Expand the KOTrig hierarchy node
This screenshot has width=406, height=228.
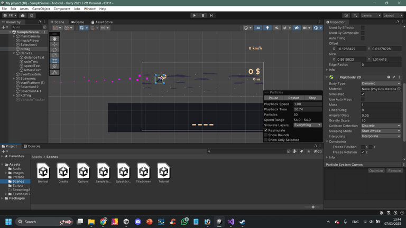click(x=14, y=96)
